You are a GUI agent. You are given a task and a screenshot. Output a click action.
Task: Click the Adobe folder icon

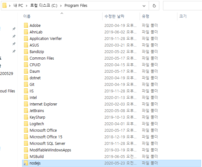coord(26,25)
